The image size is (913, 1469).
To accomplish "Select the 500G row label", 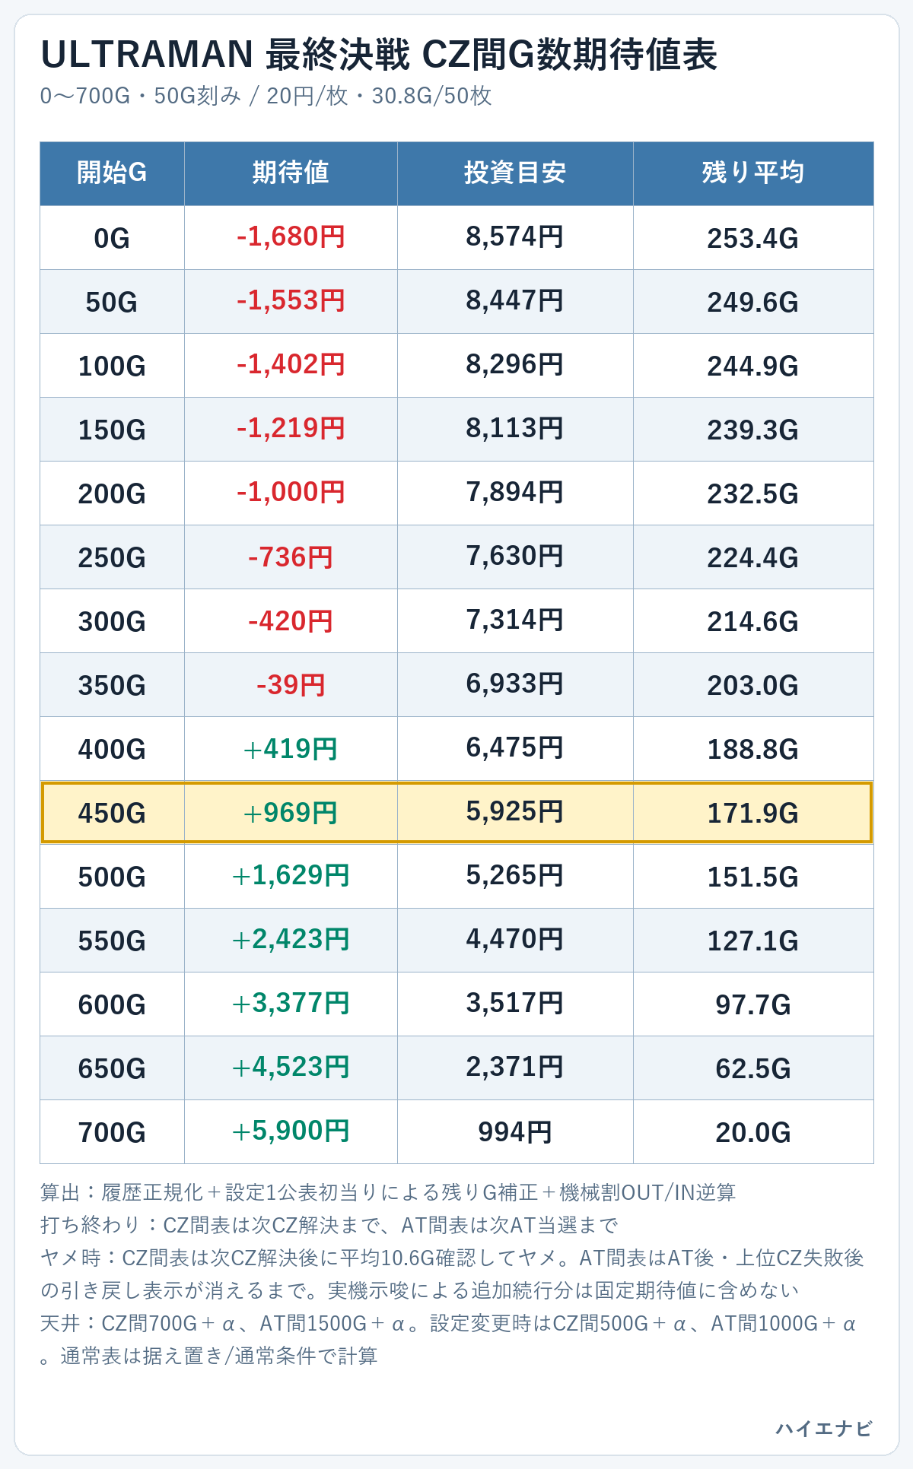I will (112, 877).
